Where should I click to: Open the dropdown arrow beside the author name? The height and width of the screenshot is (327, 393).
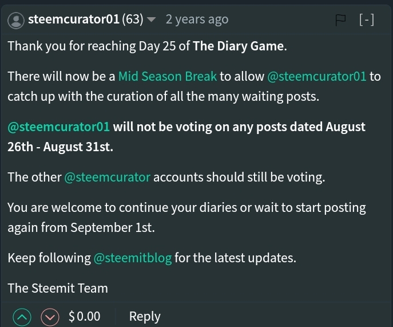click(x=152, y=20)
